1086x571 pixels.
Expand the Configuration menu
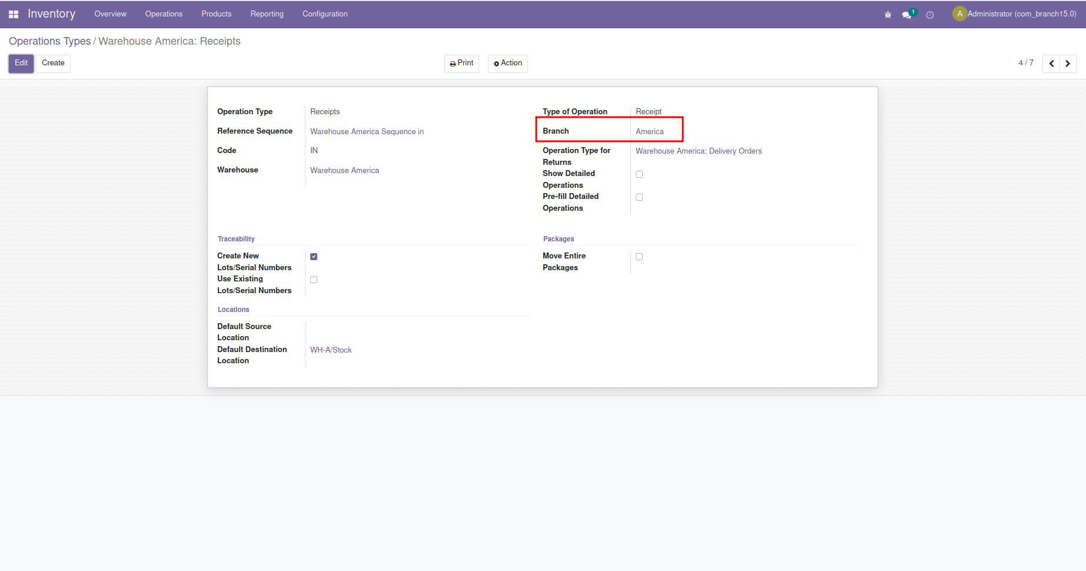[x=325, y=14]
